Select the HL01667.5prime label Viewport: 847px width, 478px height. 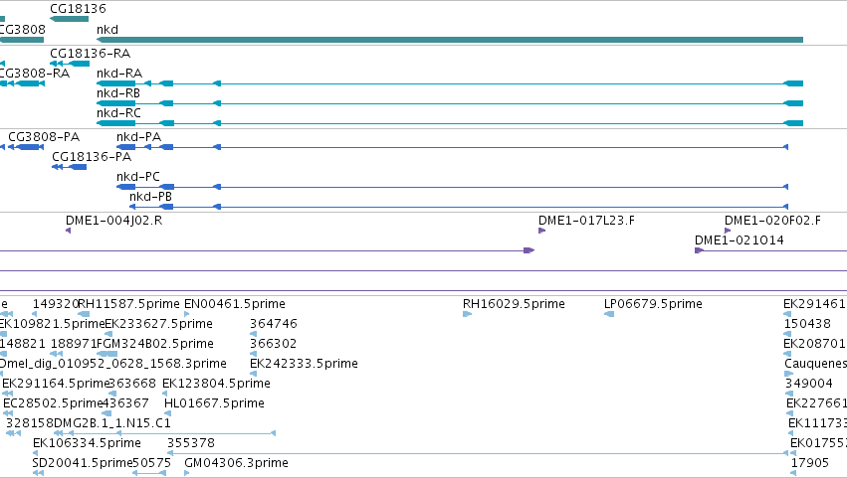[214, 404]
